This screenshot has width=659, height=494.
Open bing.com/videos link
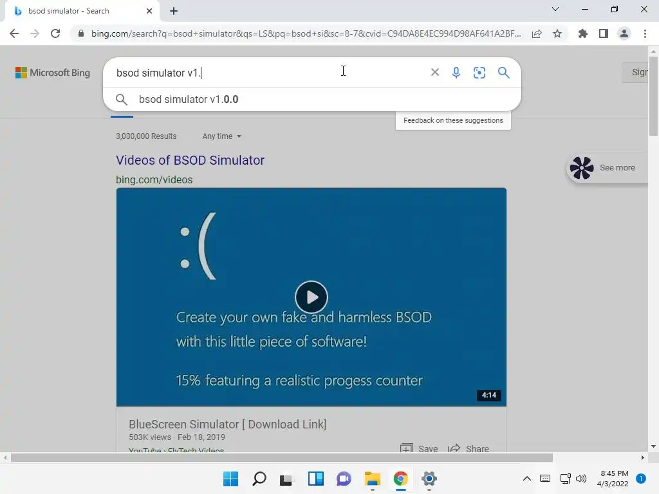154,180
